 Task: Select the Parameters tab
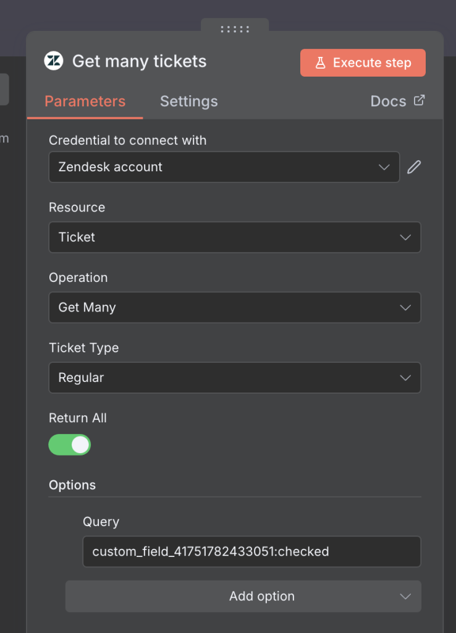(x=85, y=101)
